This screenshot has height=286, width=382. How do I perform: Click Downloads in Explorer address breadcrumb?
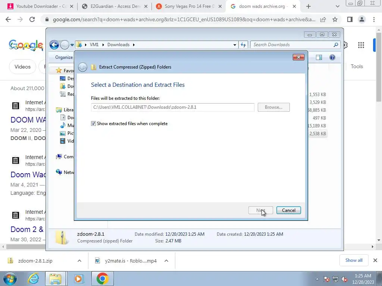118,45
